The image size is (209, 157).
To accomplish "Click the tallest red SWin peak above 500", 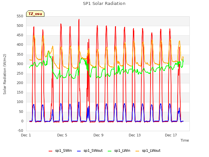I will coord(79,20).
